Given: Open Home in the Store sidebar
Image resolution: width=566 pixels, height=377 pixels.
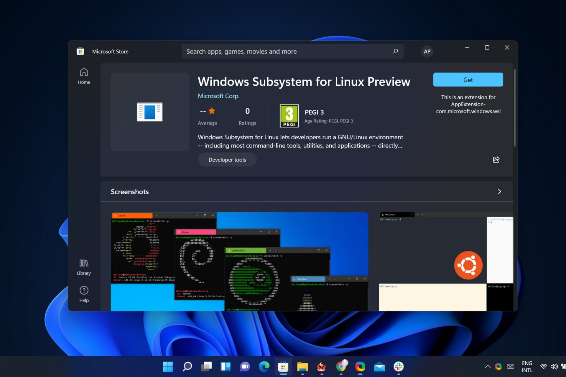Looking at the screenshot, I should pyautogui.click(x=84, y=76).
